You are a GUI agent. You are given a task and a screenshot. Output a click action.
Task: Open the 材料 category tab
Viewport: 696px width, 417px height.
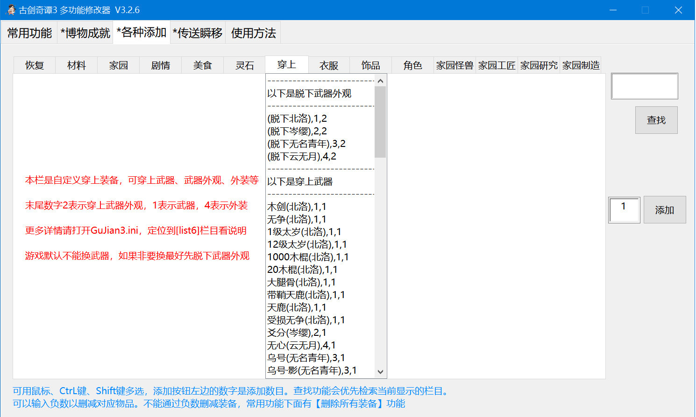pyautogui.click(x=76, y=65)
